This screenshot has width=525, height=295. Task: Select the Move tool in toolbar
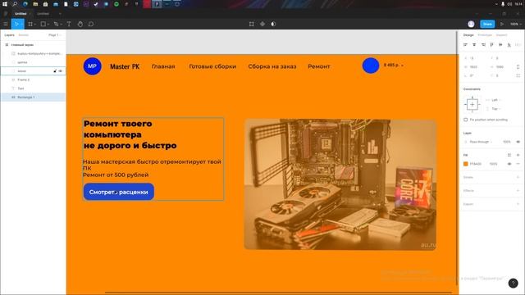coord(16,24)
